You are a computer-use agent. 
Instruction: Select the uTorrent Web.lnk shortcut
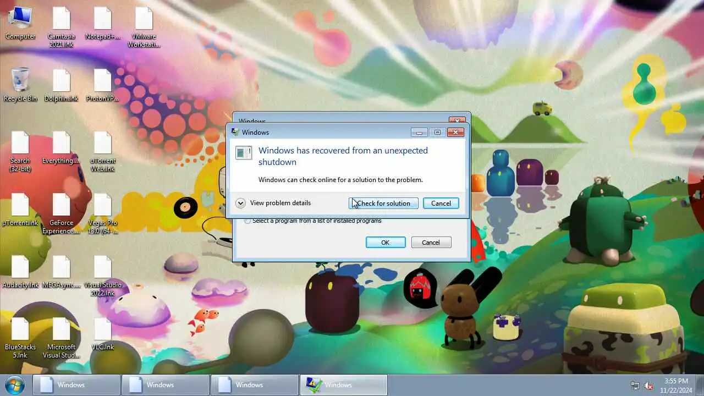(102, 151)
